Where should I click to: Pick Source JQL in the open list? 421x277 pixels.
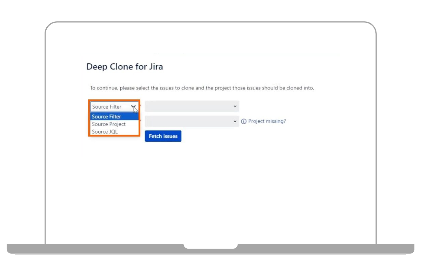pyautogui.click(x=105, y=132)
